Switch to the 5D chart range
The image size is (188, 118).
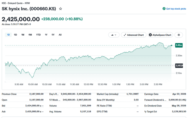pos(16,35)
